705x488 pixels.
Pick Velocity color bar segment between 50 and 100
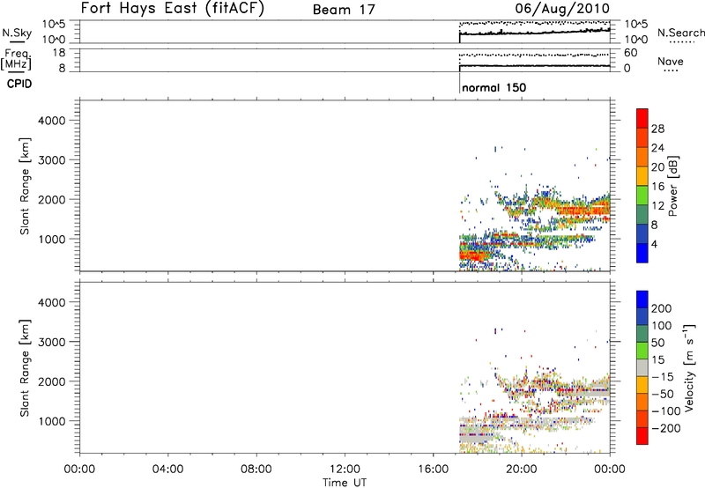pyautogui.click(x=642, y=334)
